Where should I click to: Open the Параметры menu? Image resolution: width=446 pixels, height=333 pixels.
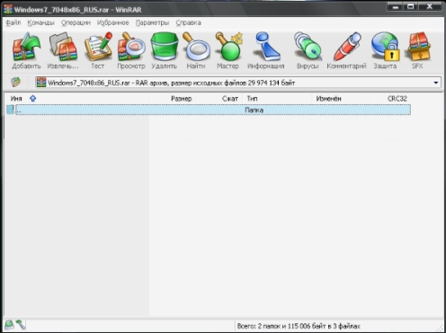(x=152, y=22)
